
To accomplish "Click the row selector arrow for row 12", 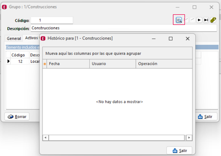I will point(8,61).
